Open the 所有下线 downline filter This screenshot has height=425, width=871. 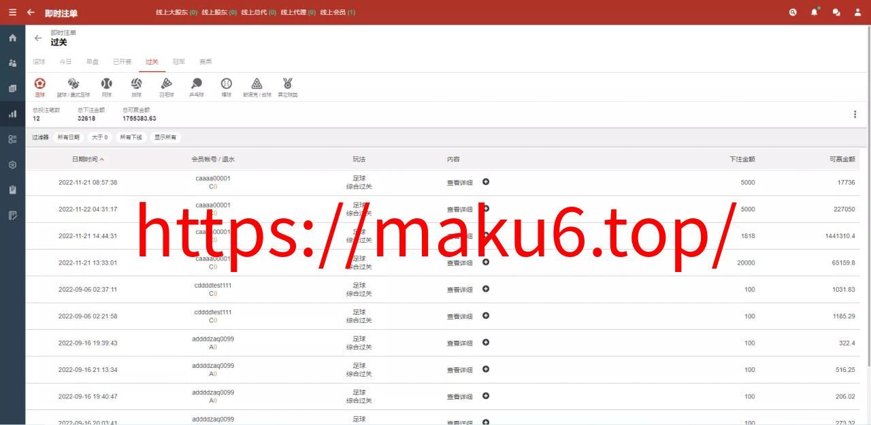coord(131,137)
